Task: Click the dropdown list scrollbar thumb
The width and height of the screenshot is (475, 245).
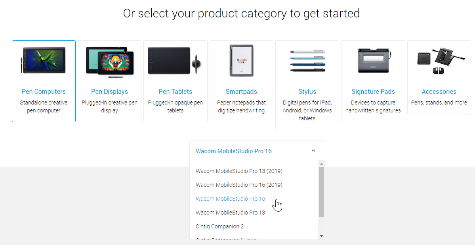Action: point(321,192)
